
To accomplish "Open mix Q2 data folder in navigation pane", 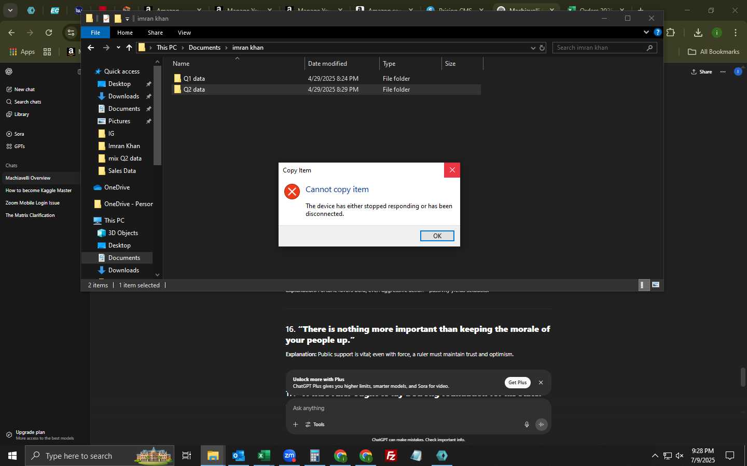I will point(125,158).
